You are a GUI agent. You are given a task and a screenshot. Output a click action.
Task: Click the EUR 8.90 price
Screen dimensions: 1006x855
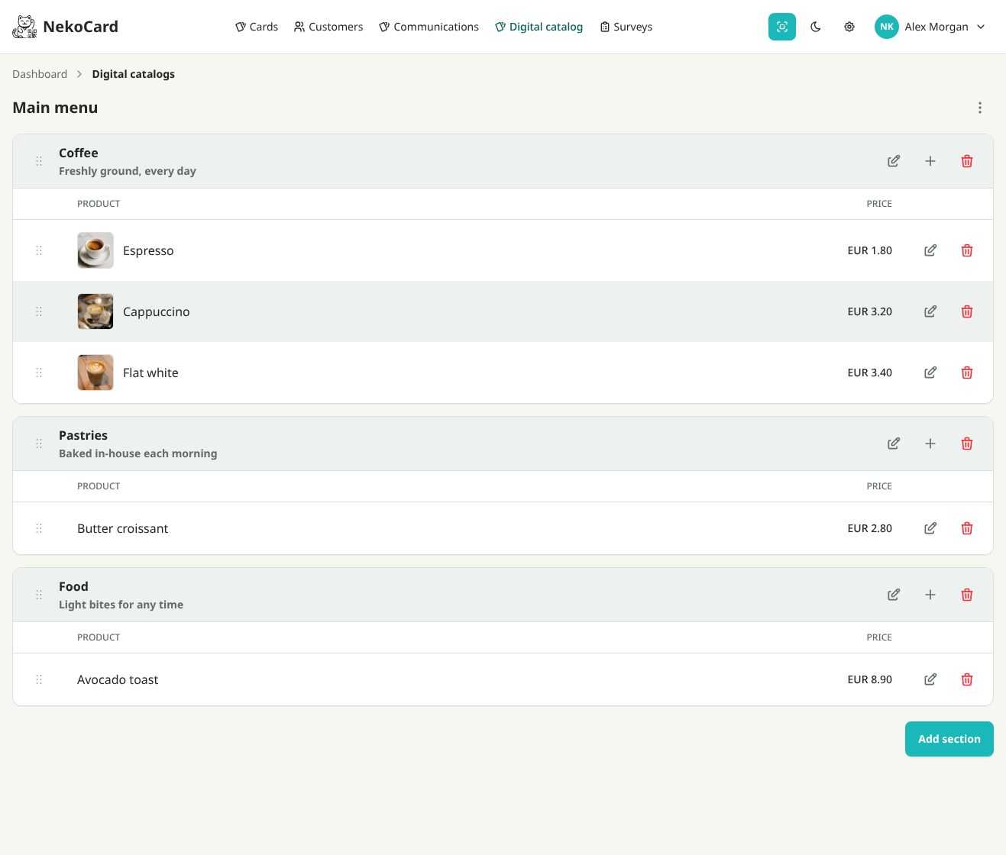point(870,679)
